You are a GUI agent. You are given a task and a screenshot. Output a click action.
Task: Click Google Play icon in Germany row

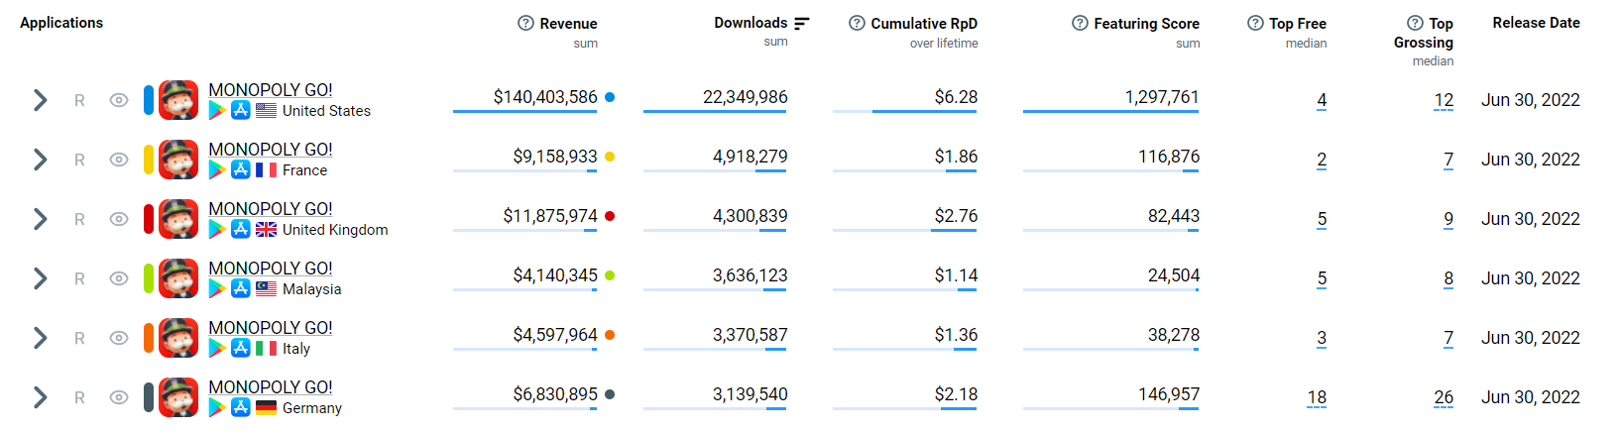217,408
